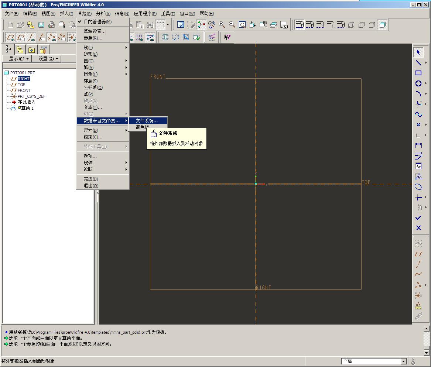Toggle the no hidden line display icon
The width and height of the screenshot is (431, 367).
372,25
